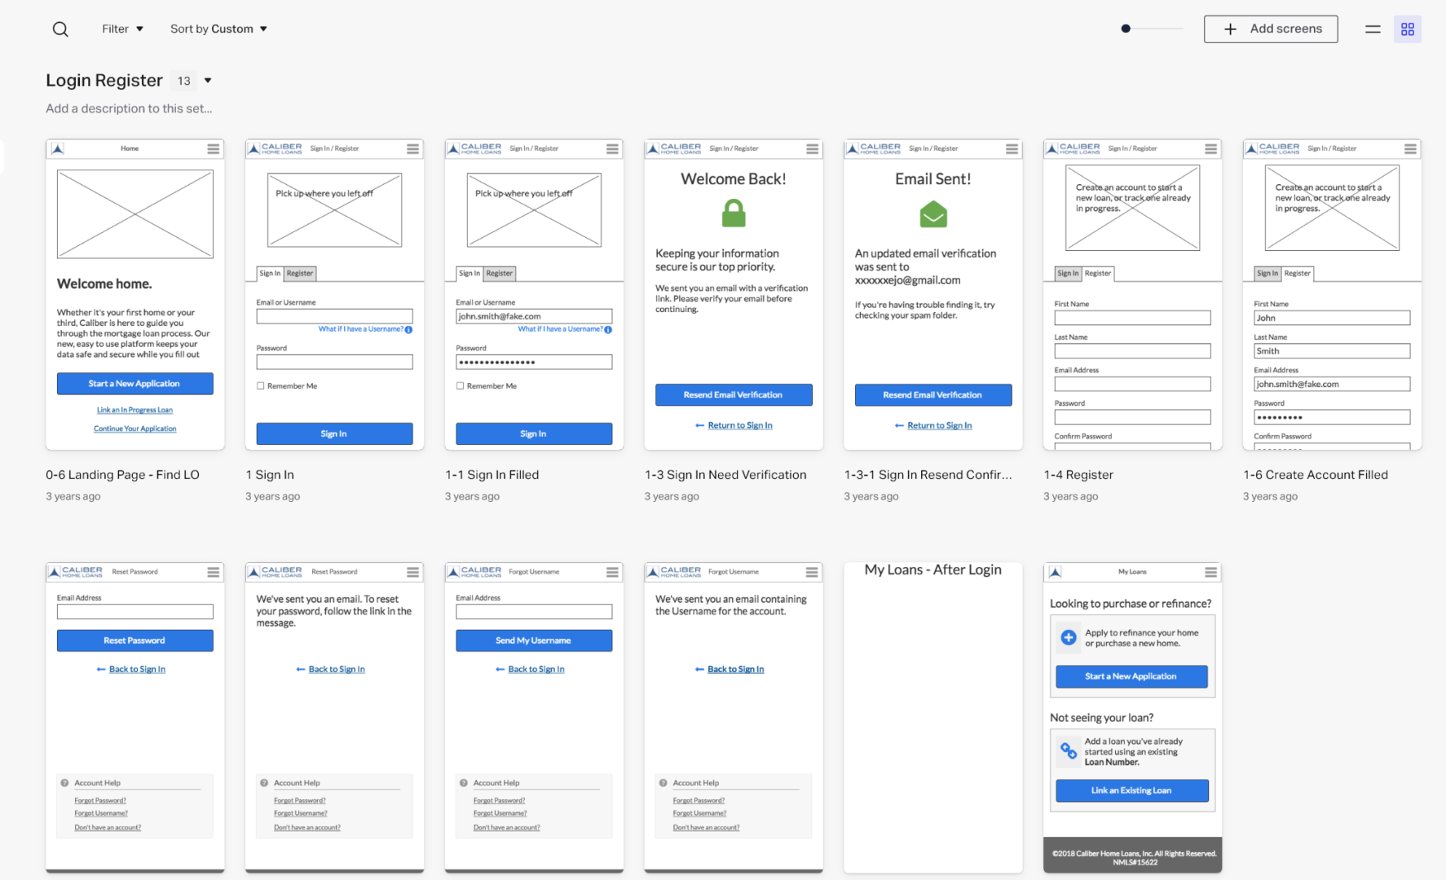
Task: Click Resend Email Verification on Welcome Back screen
Action: click(x=734, y=395)
